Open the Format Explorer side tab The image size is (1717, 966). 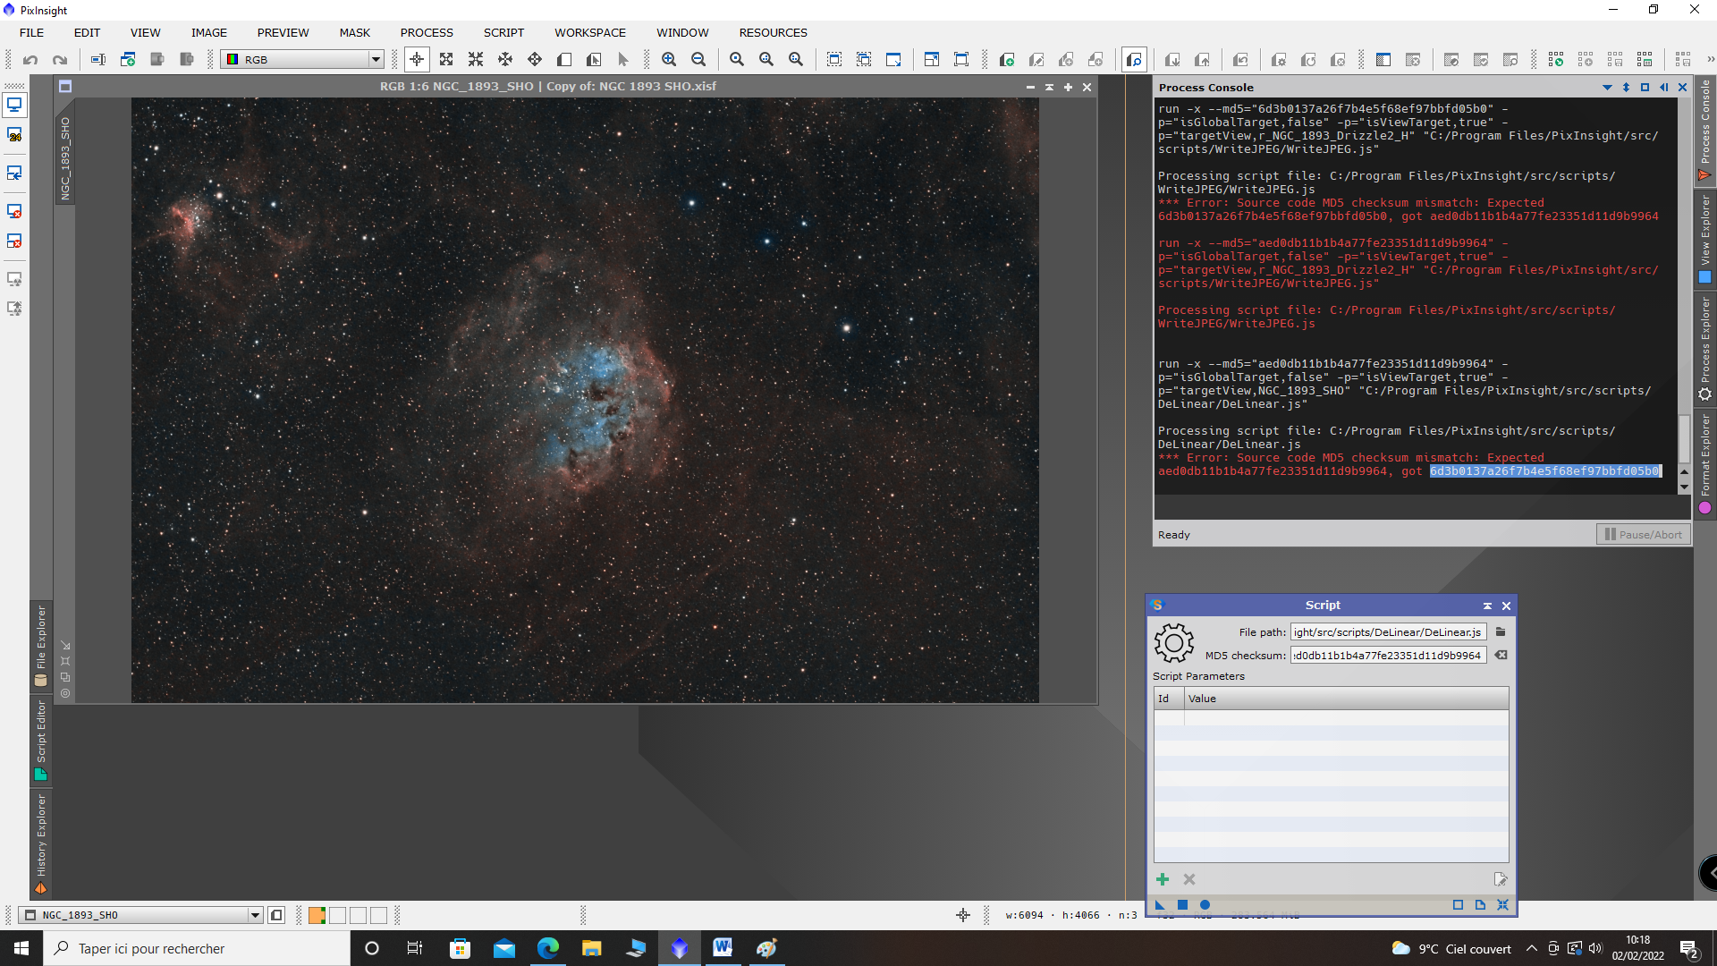[x=1705, y=463]
